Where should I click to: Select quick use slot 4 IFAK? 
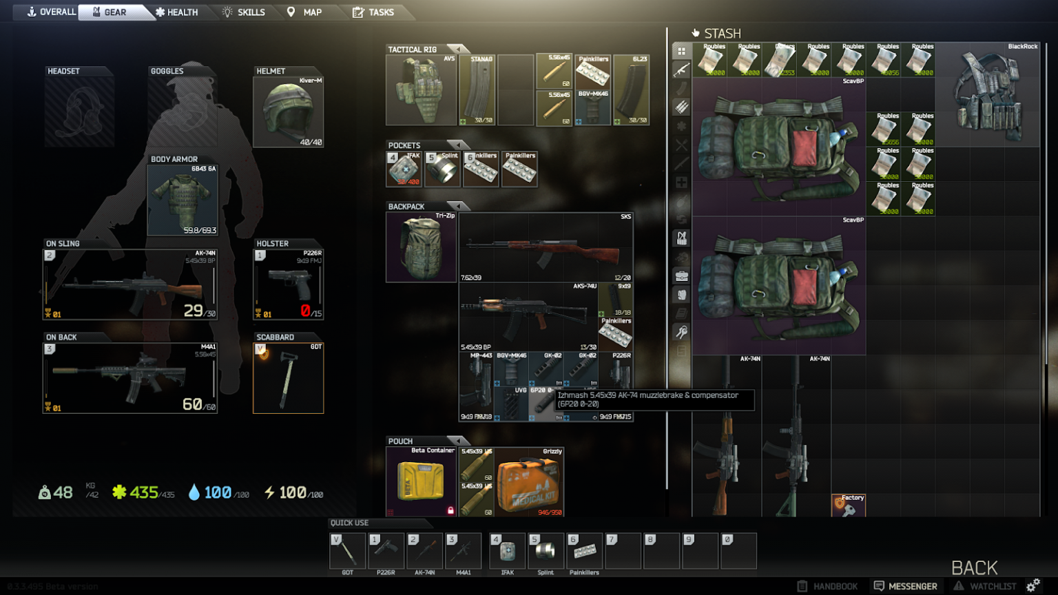(507, 550)
